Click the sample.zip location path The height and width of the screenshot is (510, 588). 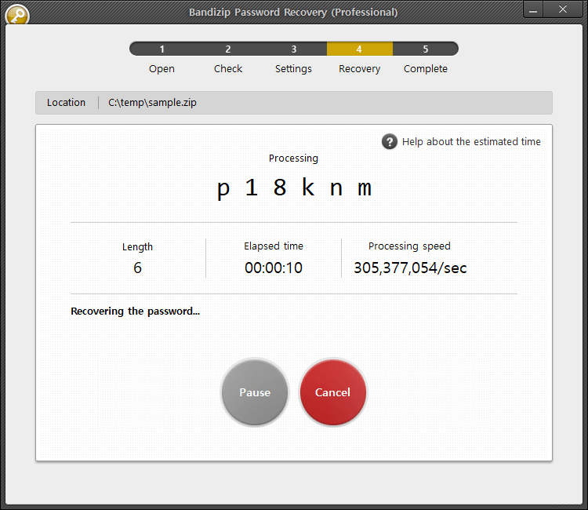152,103
